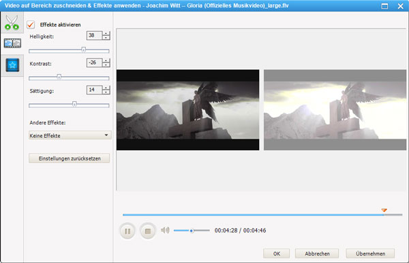This screenshot has height=263, width=409.
Task: Increase Sättigung with the up arrow
Action: pos(106,88)
